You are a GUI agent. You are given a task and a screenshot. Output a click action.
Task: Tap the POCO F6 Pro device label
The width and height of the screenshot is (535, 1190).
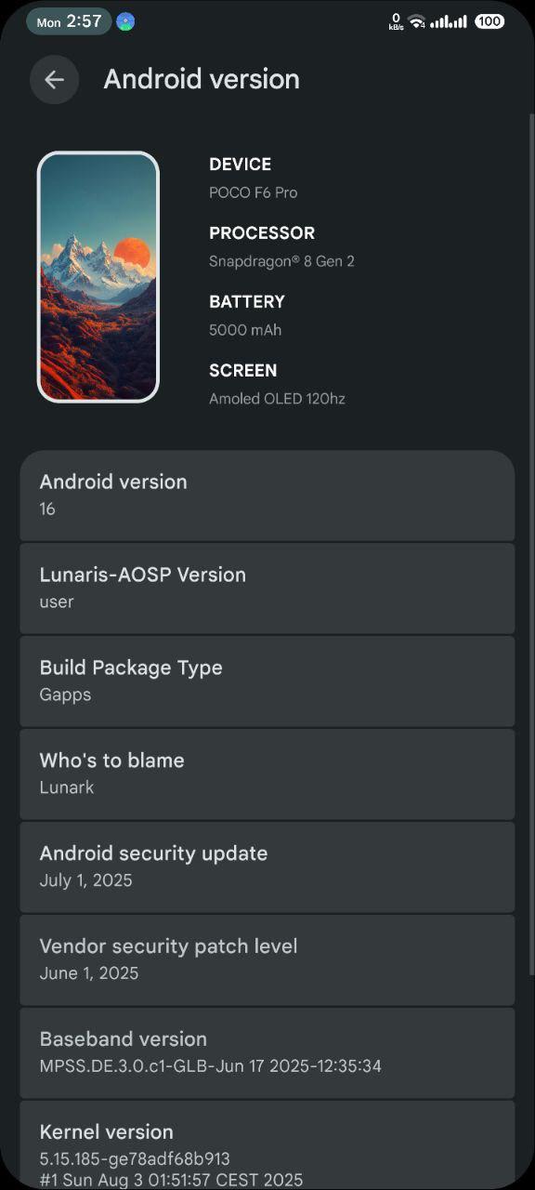254,192
